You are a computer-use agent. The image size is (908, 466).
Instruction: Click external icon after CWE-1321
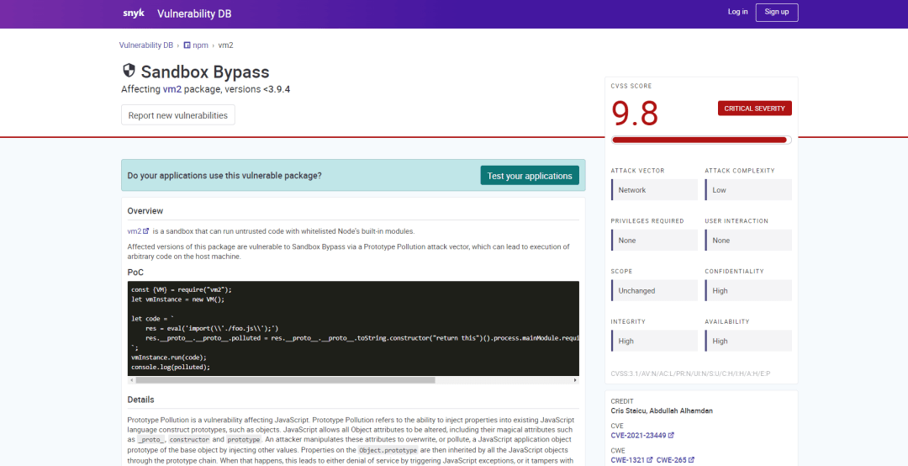650,460
